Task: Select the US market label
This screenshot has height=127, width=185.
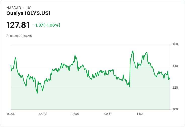Action: (29, 8)
